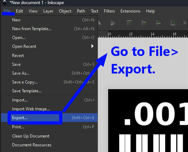Screen dimensions: 188x152
Task: Click the raise one step icon
Action: [144, 23]
